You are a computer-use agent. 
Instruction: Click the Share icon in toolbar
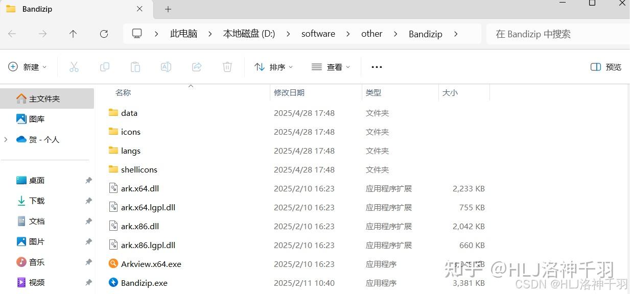tap(197, 67)
